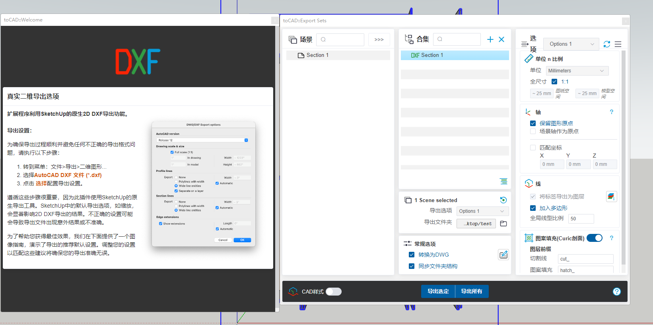
Task: Click the refresh options icon
Action: [x=606, y=44]
